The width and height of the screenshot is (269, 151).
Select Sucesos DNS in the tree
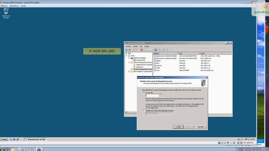[140, 60]
